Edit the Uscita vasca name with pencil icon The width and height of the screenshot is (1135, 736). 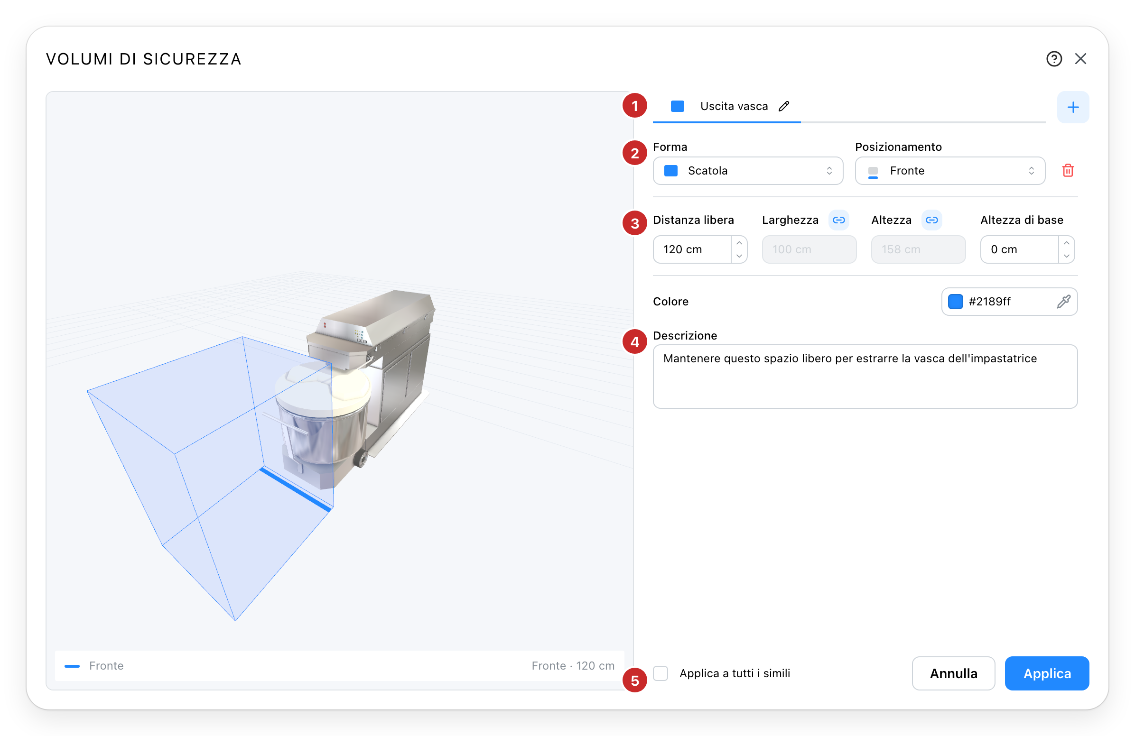784,106
